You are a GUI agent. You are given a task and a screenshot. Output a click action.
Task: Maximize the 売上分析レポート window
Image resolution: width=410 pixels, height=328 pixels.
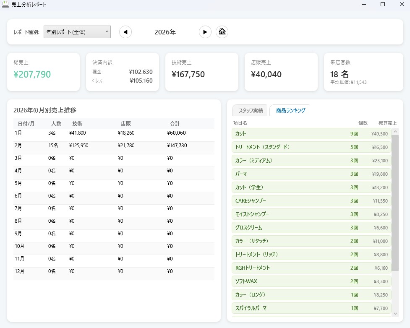click(x=382, y=5)
